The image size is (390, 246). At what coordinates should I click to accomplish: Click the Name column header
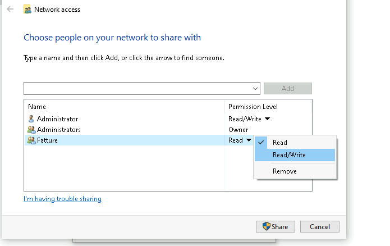pos(37,107)
